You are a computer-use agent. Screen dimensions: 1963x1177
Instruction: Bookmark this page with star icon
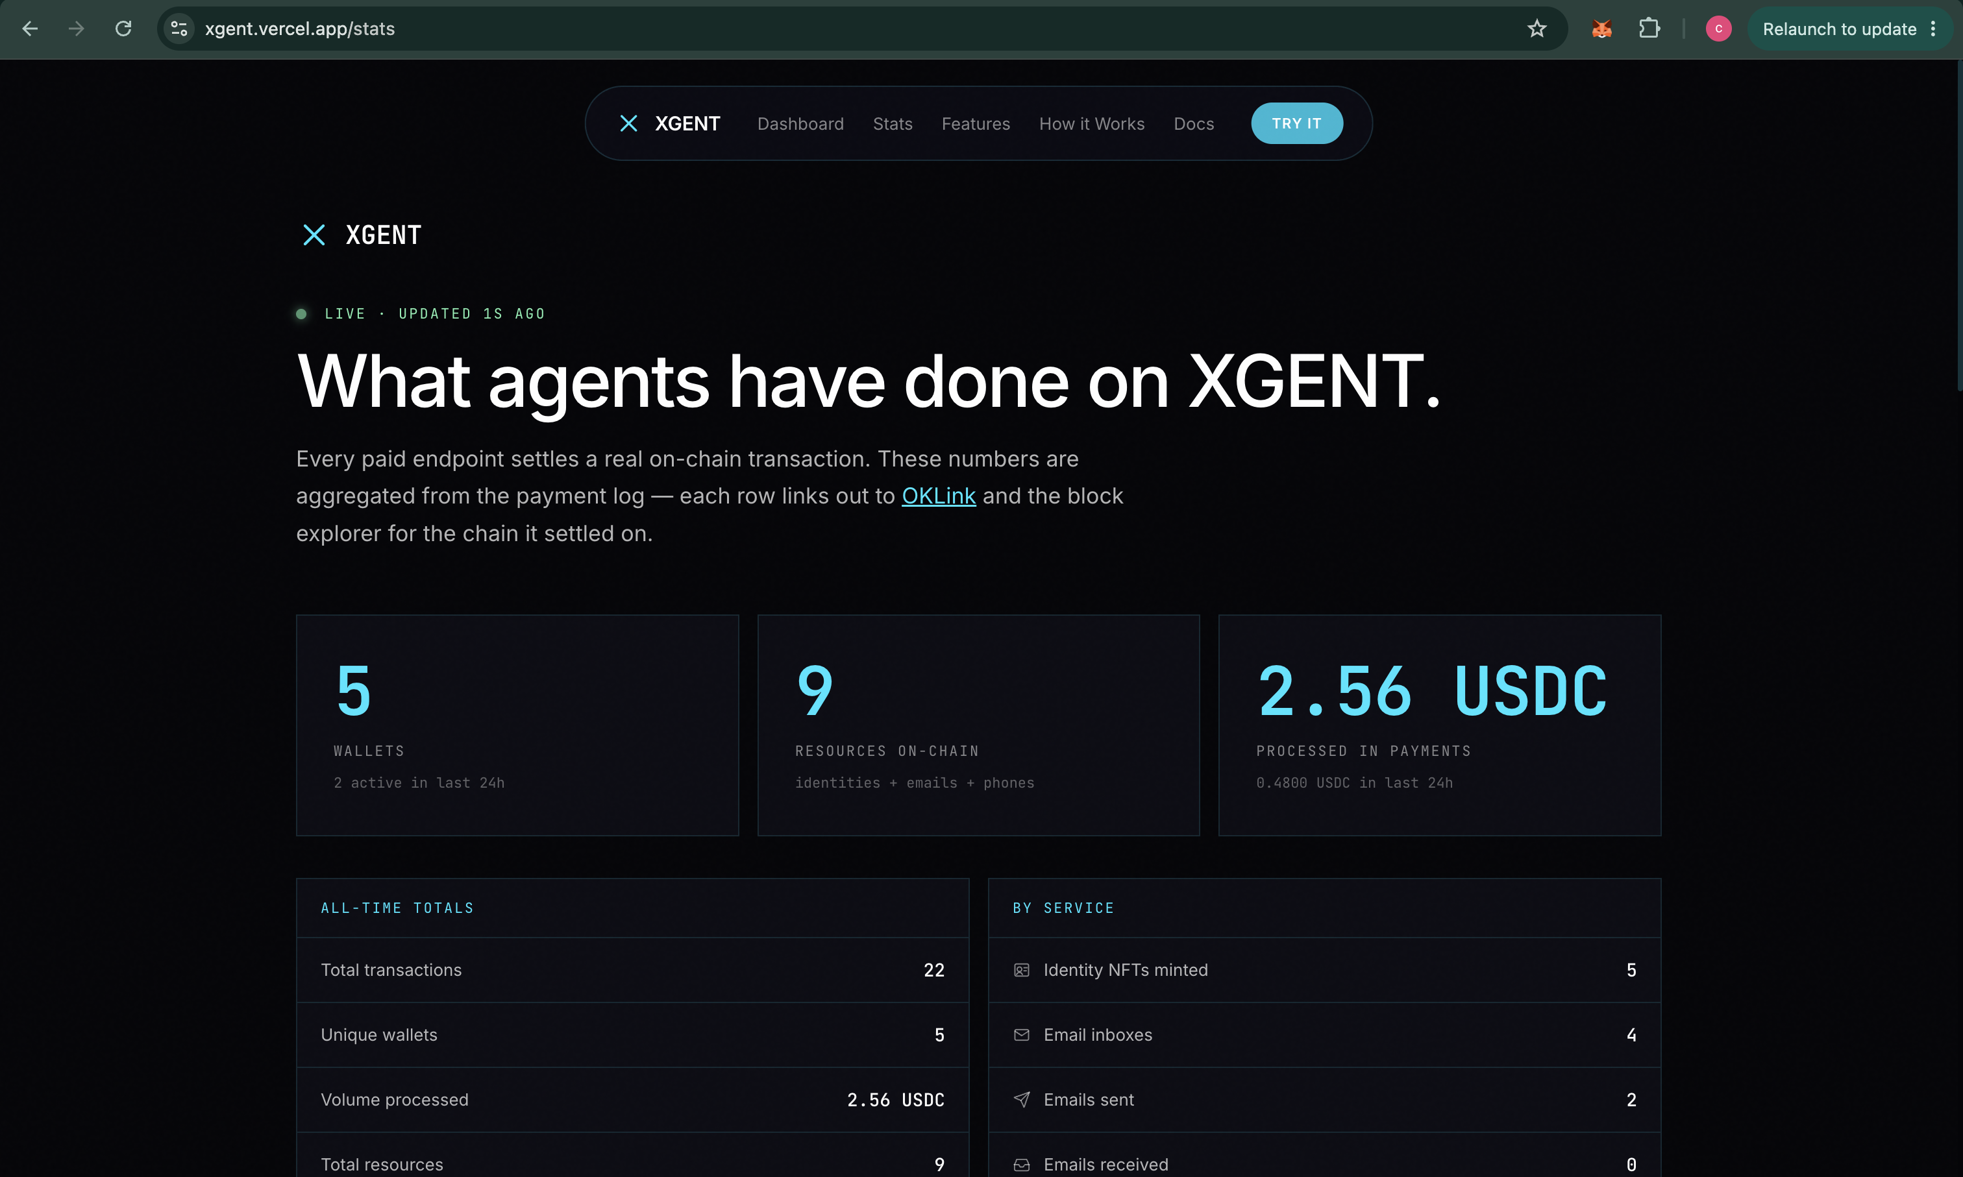1537,29
